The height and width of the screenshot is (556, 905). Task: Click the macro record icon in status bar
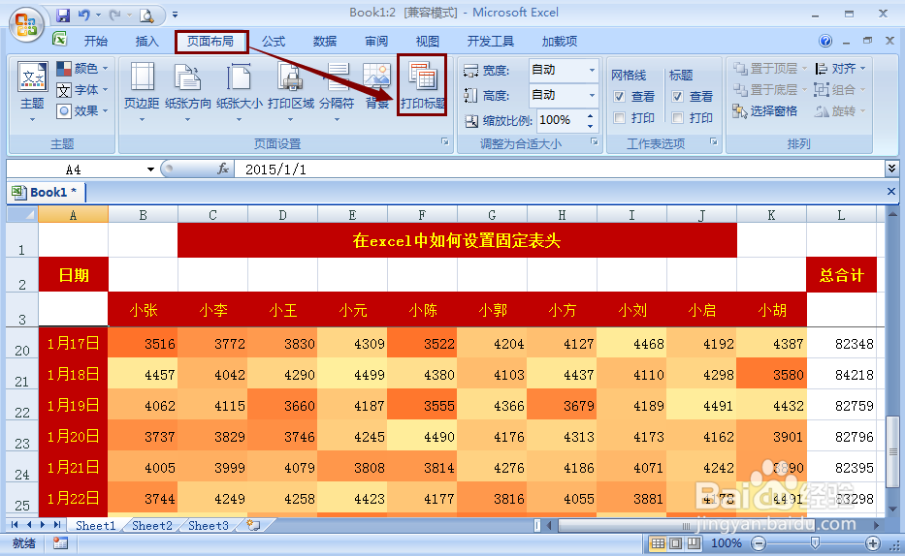[60, 542]
